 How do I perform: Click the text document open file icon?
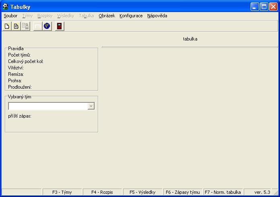(16, 26)
